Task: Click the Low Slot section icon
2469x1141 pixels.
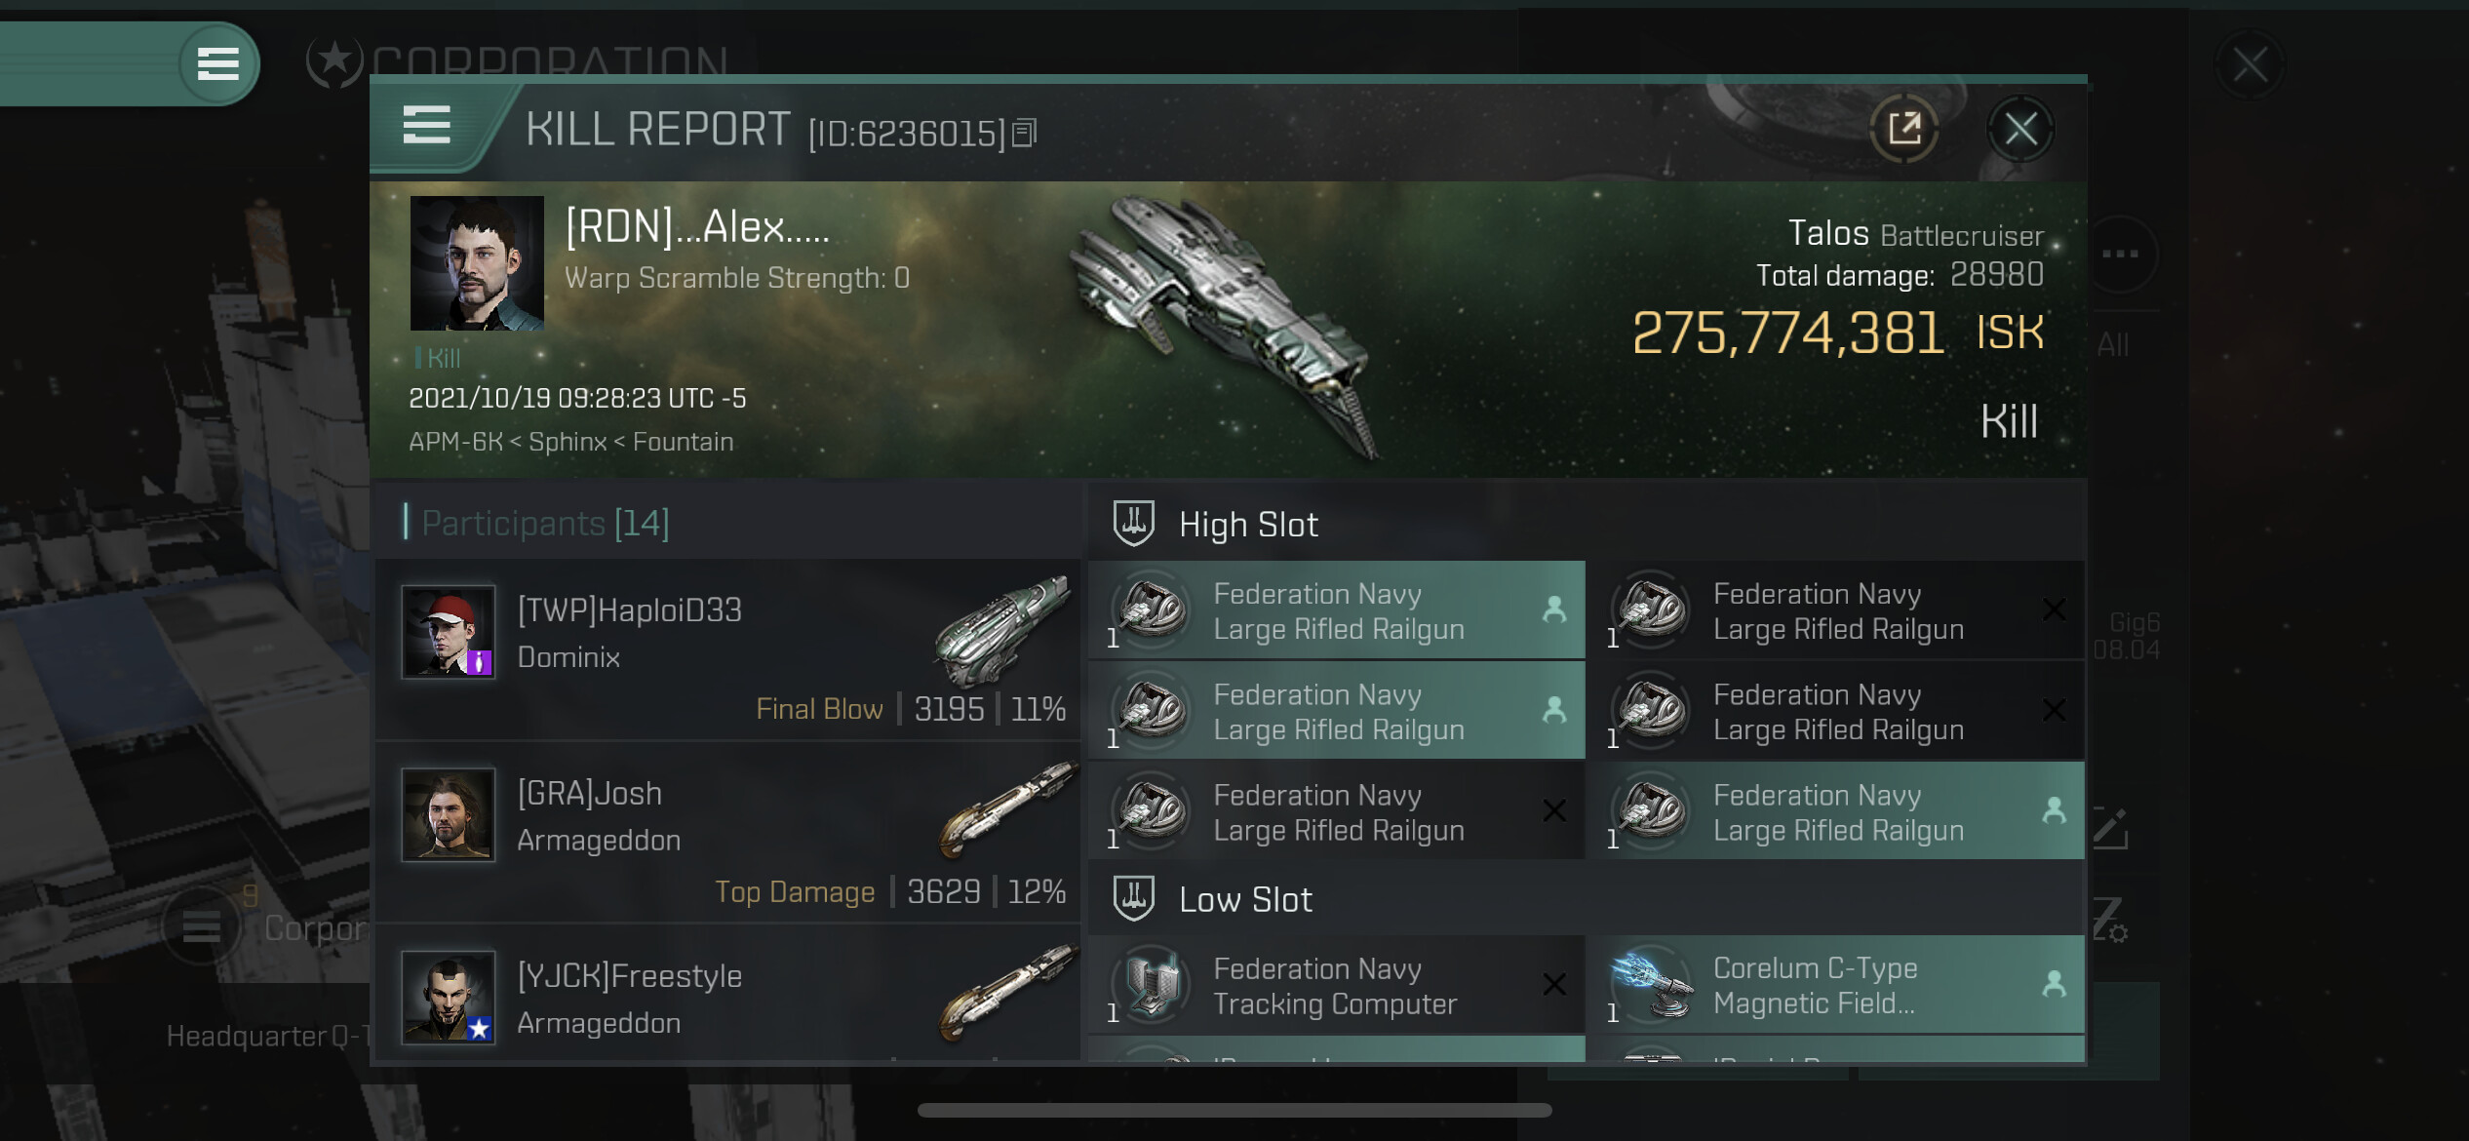Action: (1134, 899)
